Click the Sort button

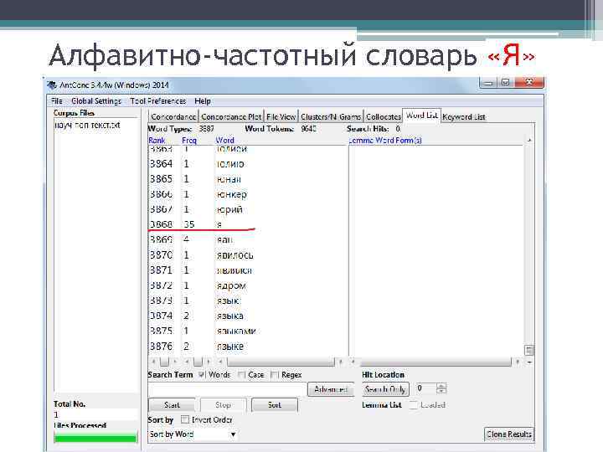coord(274,405)
